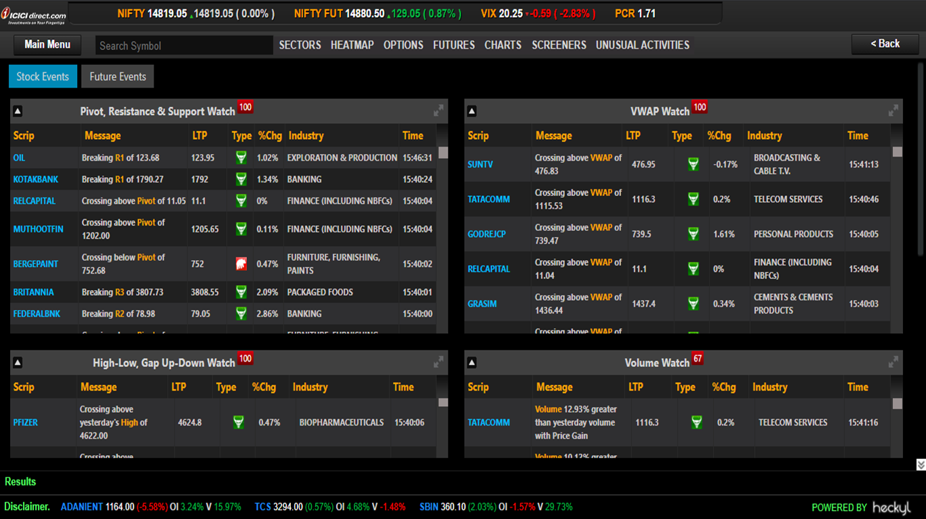Click the notification badge on Volume Watch

(697, 359)
